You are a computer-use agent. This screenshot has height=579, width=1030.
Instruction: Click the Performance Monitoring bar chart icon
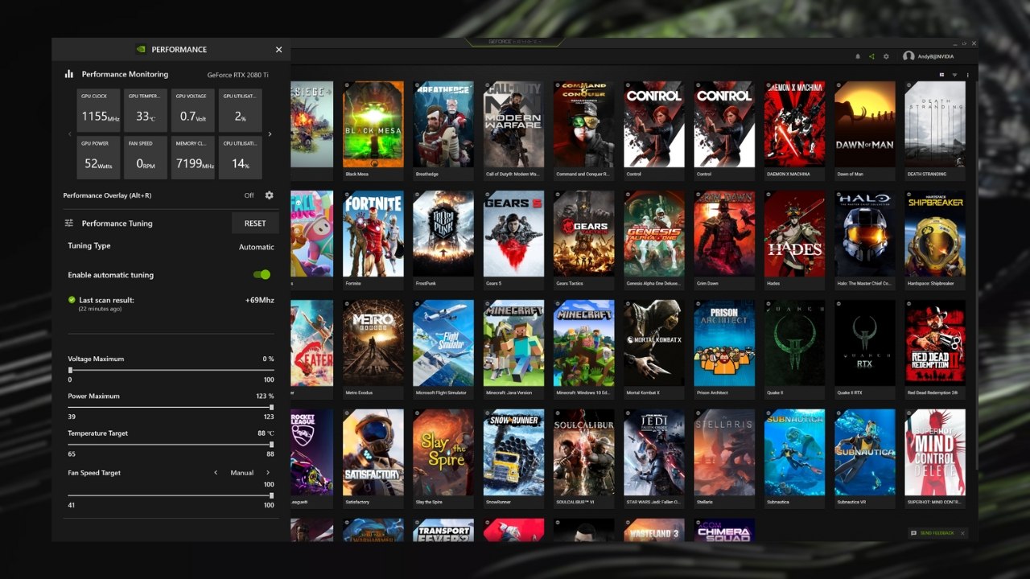69,74
